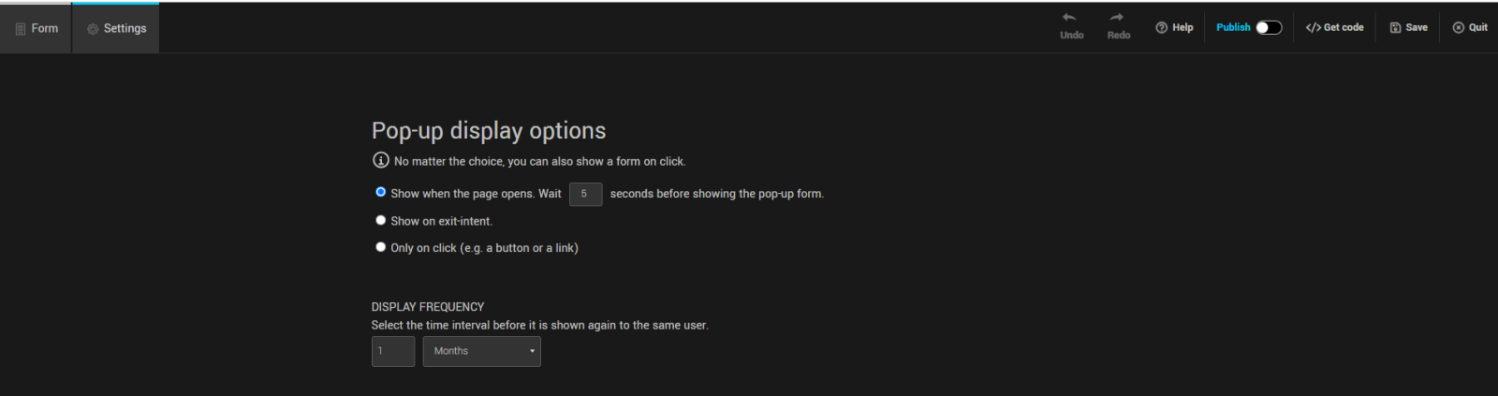Click the Undo arrow icon
The image size is (1498, 396).
point(1069,18)
